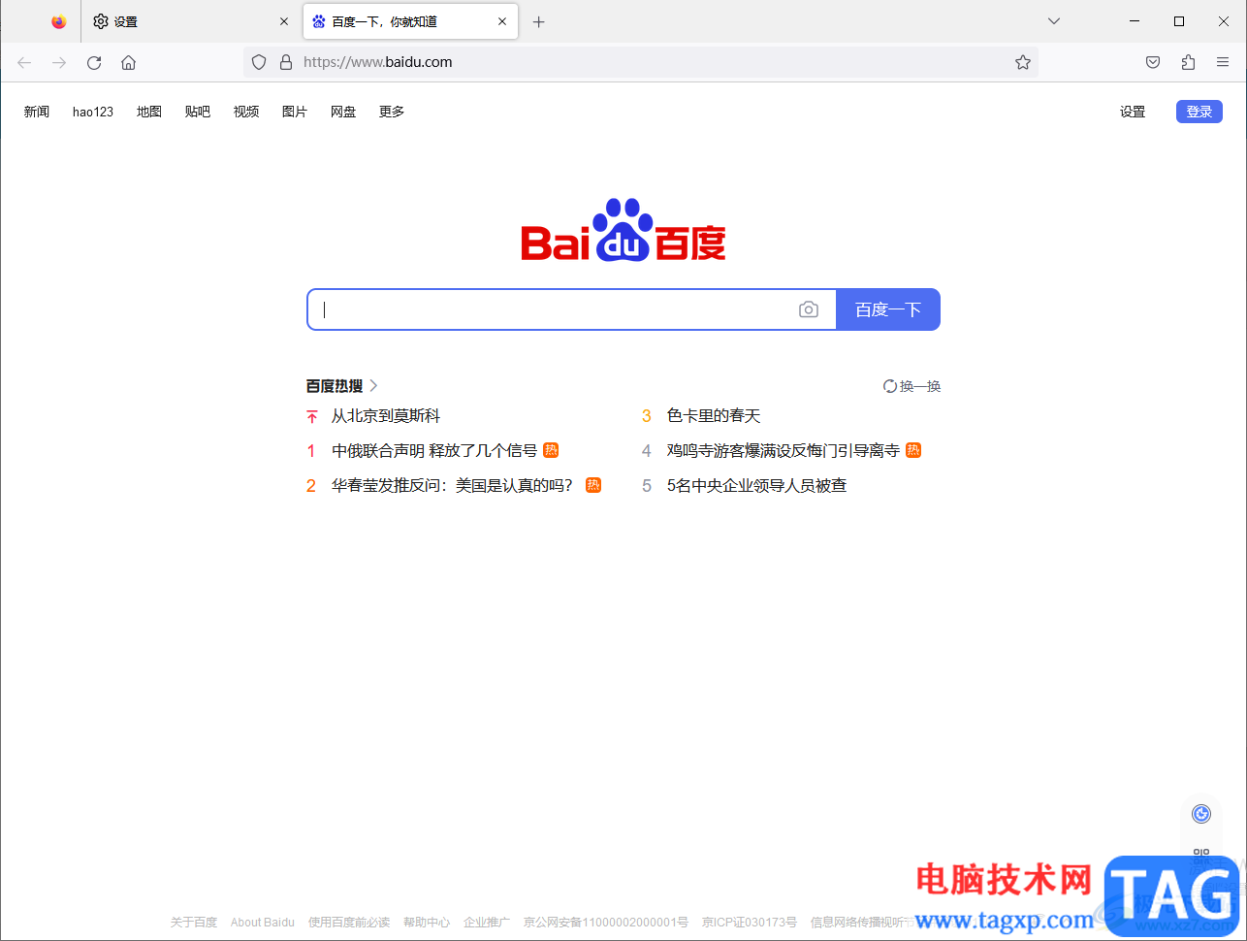
Task: Click the 百度一下 search button
Action: click(888, 309)
